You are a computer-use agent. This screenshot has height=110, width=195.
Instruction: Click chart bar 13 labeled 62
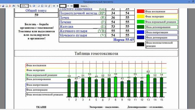[x=148, y=86]
